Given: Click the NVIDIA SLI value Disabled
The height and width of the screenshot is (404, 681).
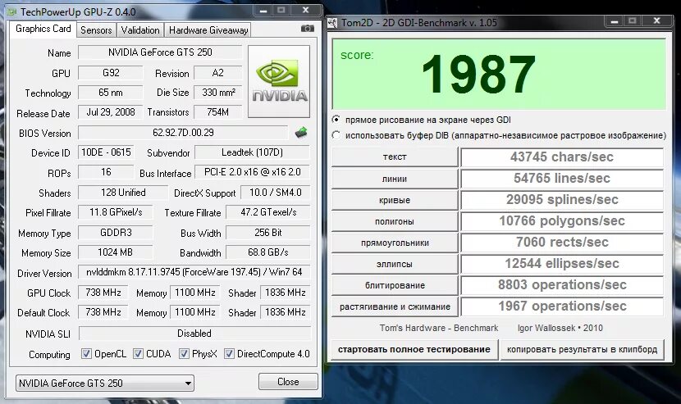Looking at the screenshot, I should tap(194, 334).
